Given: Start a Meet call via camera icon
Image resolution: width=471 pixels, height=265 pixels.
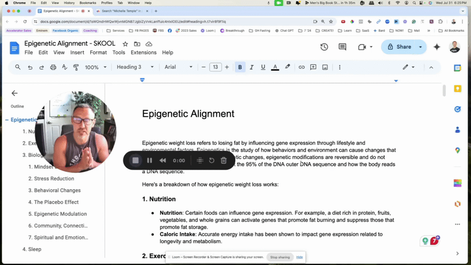Looking at the screenshot, I should pos(362,47).
